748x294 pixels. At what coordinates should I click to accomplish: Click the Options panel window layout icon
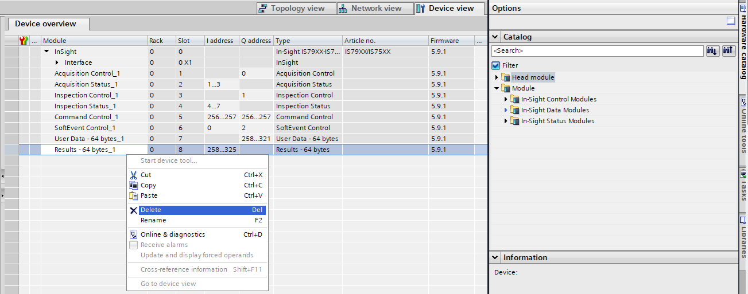pyautogui.click(x=731, y=21)
